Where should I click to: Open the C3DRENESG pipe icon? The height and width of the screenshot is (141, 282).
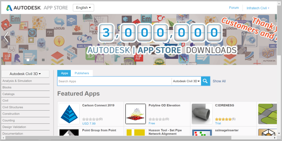click(x=202, y=114)
